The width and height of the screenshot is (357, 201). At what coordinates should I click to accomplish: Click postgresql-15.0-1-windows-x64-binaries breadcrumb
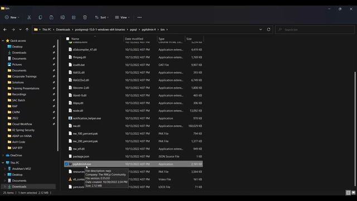click(x=100, y=30)
